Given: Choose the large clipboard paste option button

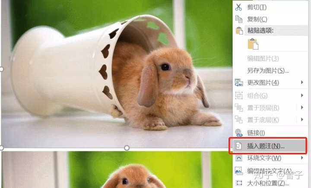Looking at the screenshot, I should point(253,44).
